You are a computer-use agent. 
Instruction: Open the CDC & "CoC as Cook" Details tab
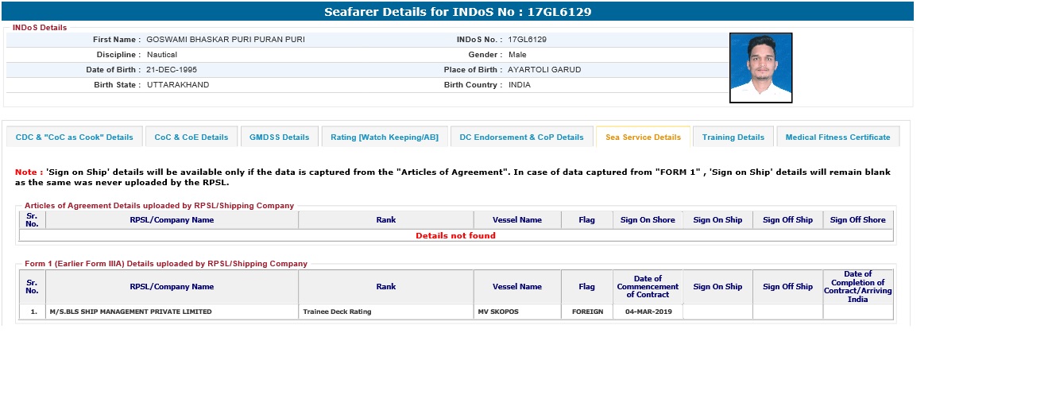click(75, 137)
